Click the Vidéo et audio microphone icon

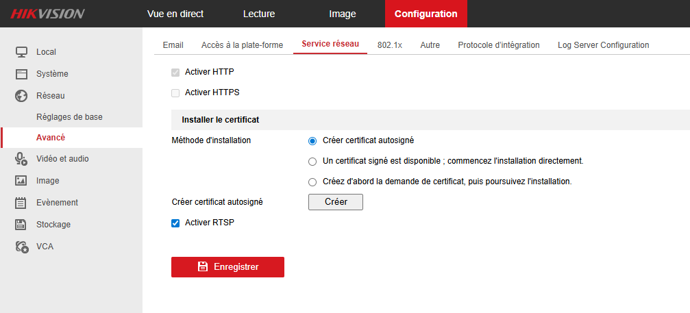21,159
